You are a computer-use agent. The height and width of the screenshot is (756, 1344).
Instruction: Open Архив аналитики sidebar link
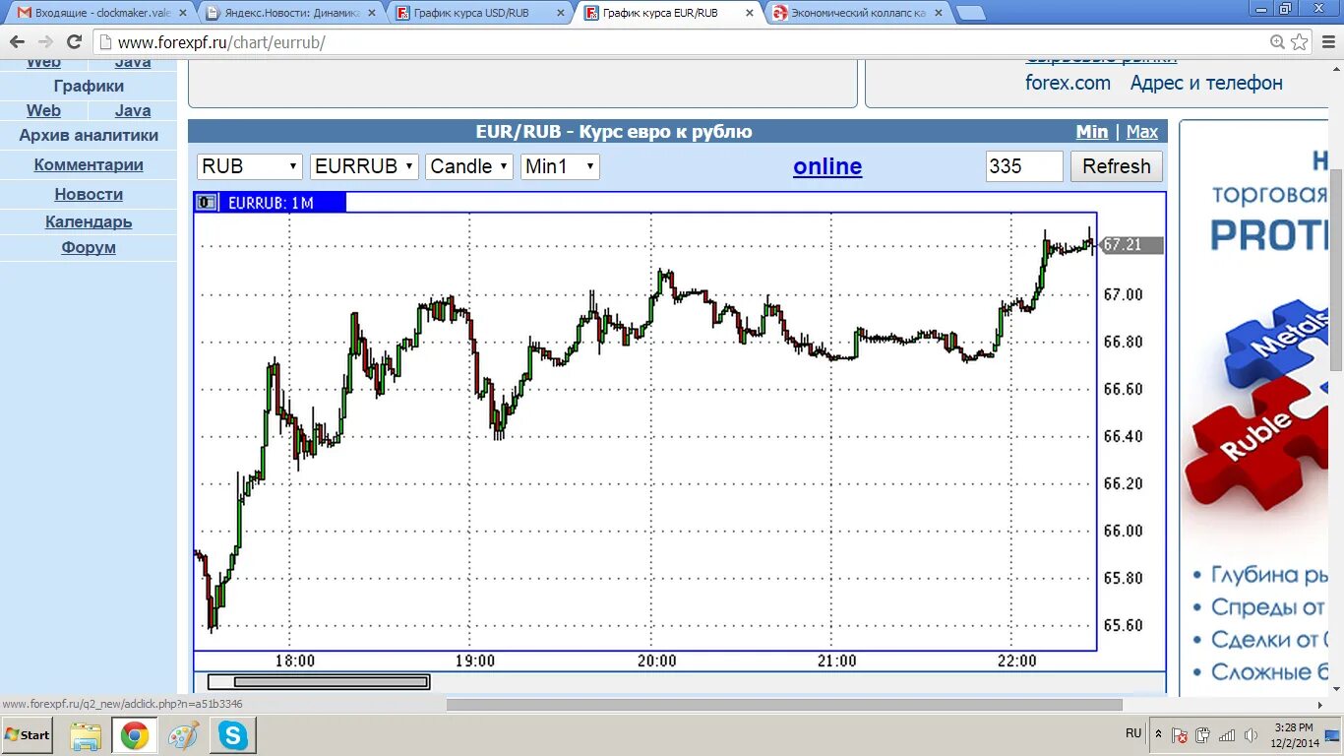(89, 136)
